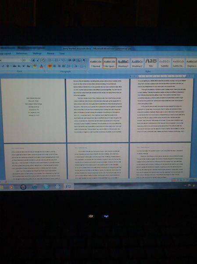Screen dimensions: 197x264
Task: Click the Sort icon
Action: (x=79, y=60)
